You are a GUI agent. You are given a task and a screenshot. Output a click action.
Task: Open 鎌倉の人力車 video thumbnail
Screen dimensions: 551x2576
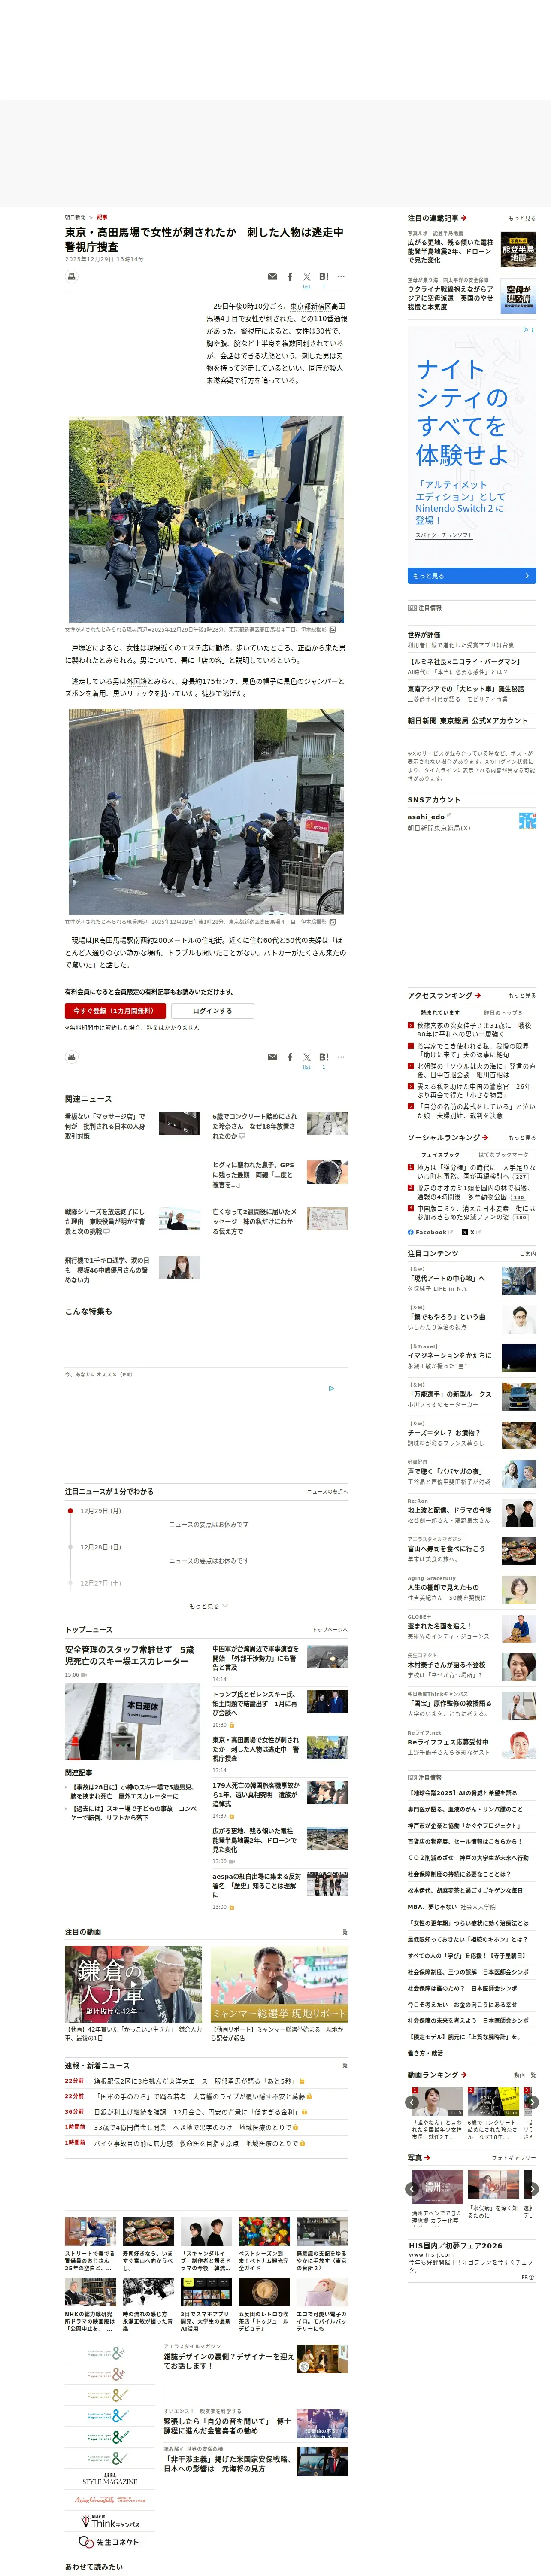pyautogui.click(x=133, y=1984)
